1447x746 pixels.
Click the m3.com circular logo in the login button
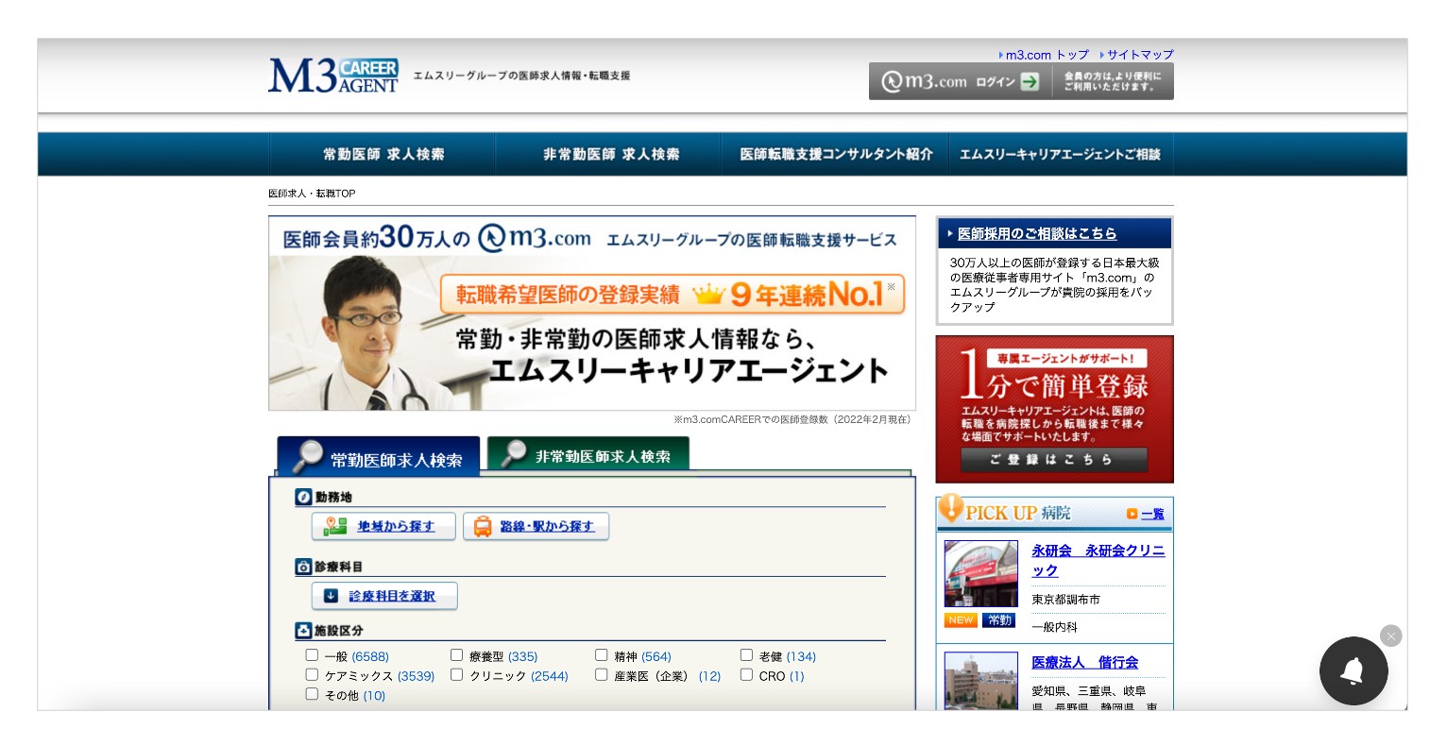(892, 82)
